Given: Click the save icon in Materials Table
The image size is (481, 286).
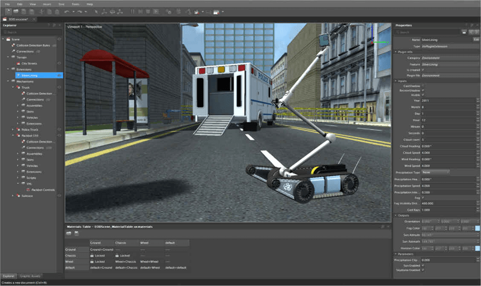Looking at the screenshot, I should click(x=76, y=234).
